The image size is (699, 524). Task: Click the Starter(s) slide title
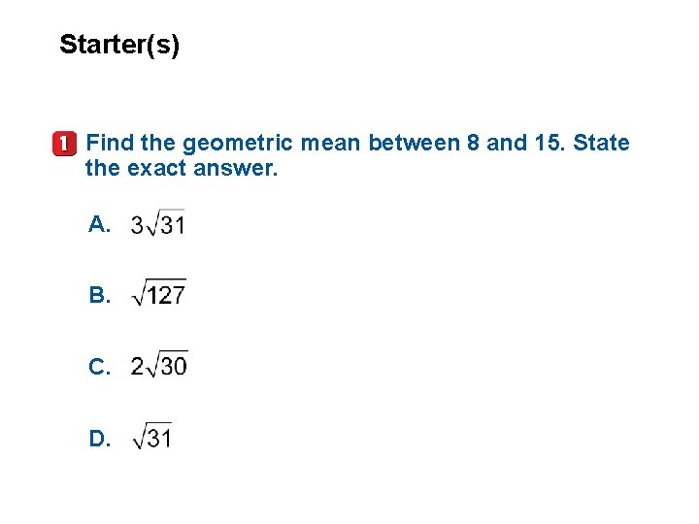pyautogui.click(x=119, y=45)
